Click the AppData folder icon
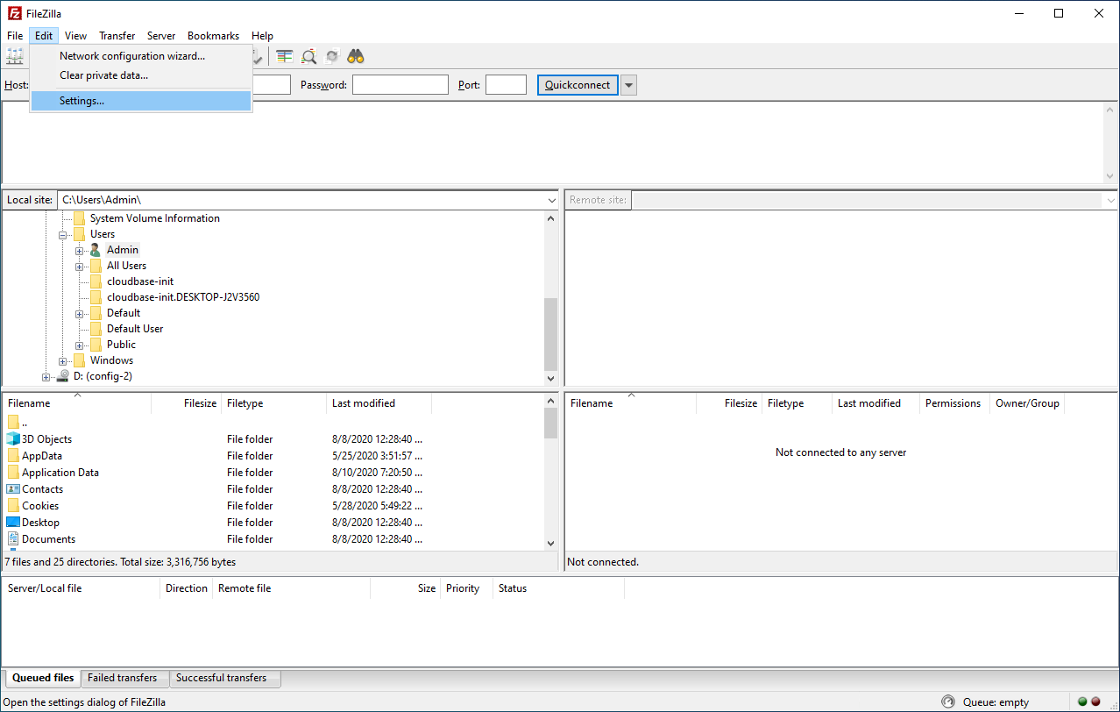This screenshot has height=712, width=1120. click(x=13, y=456)
